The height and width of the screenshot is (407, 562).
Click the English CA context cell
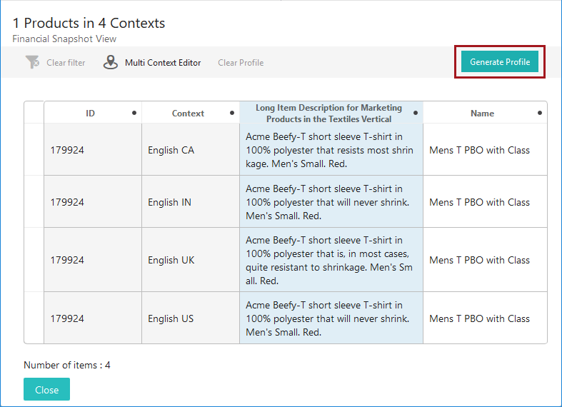[171, 150]
